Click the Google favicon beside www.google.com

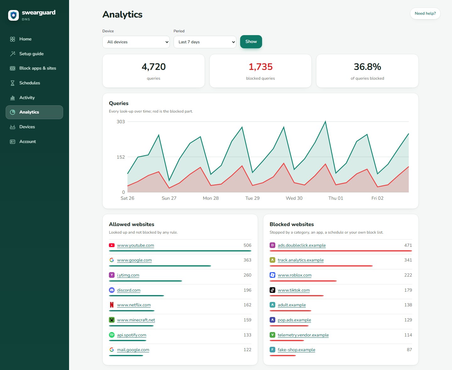112,260
